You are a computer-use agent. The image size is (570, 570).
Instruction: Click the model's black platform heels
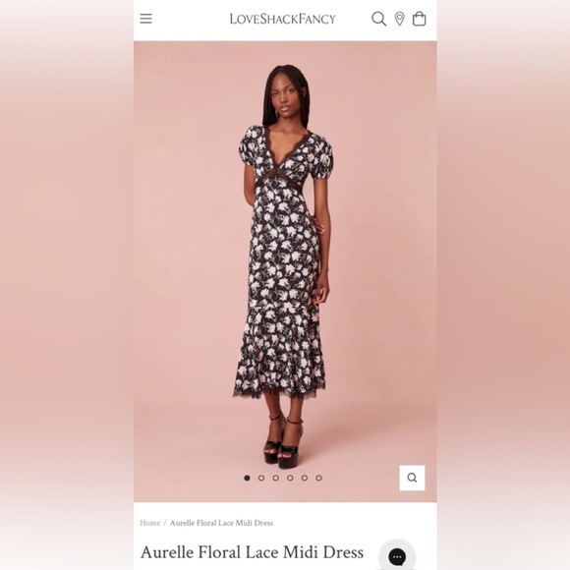pyautogui.click(x=284, y=443)
